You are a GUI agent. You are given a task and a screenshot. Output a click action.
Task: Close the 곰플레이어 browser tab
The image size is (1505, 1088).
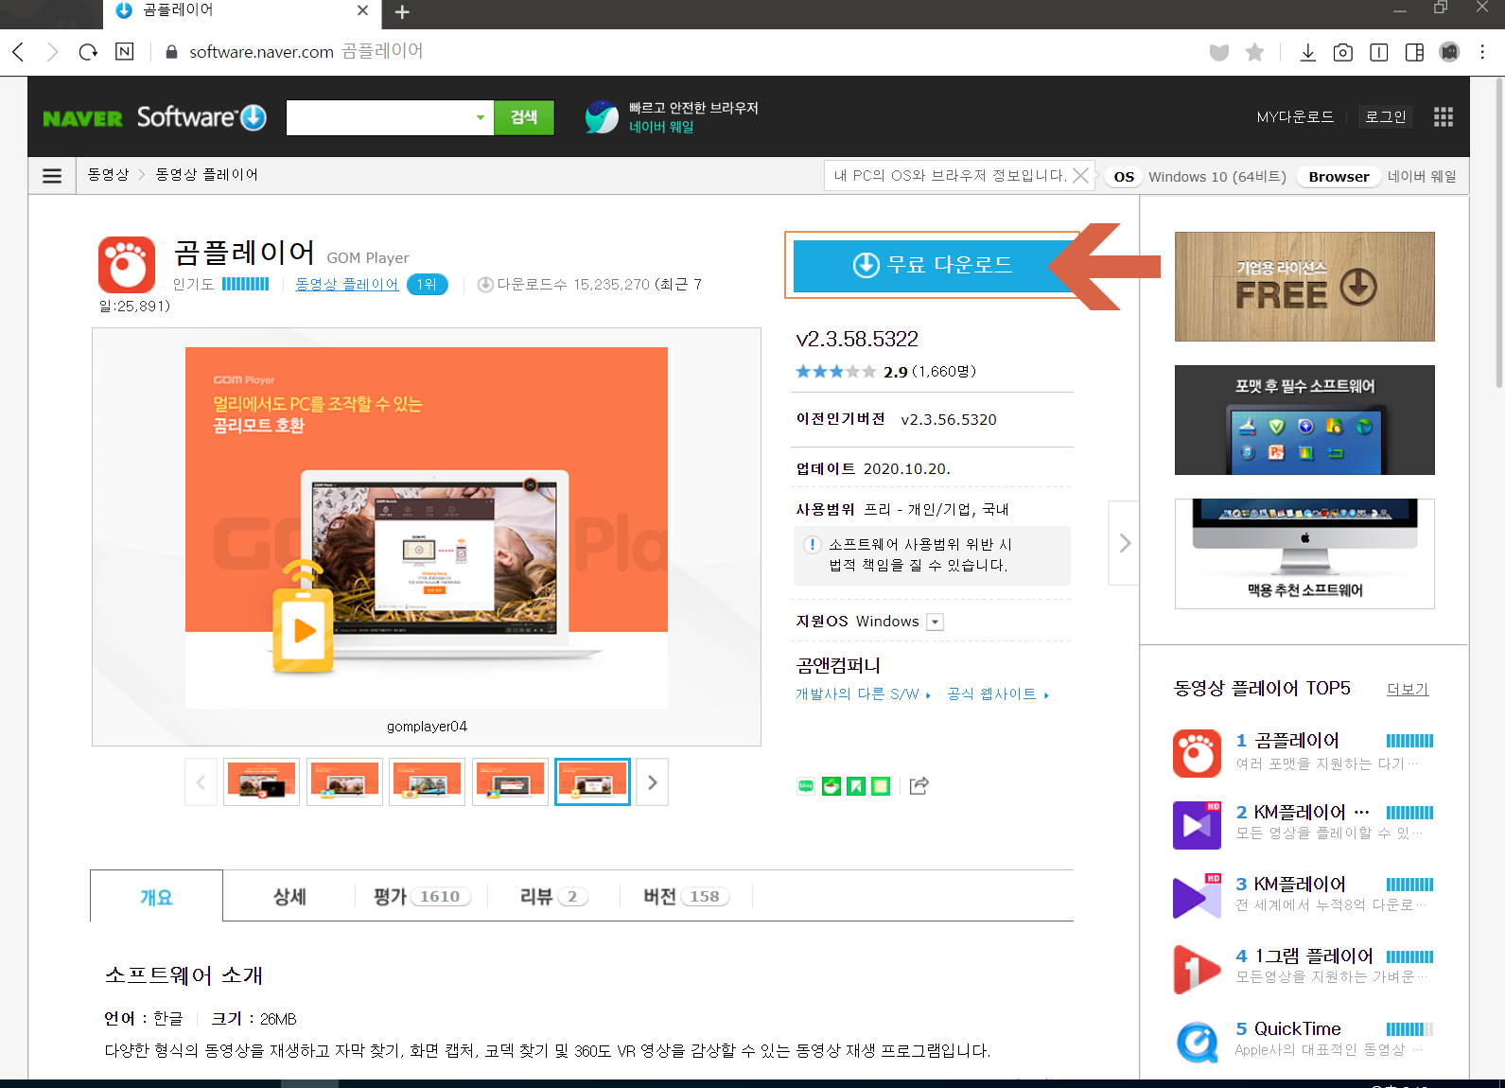click(x=362, y=10)
